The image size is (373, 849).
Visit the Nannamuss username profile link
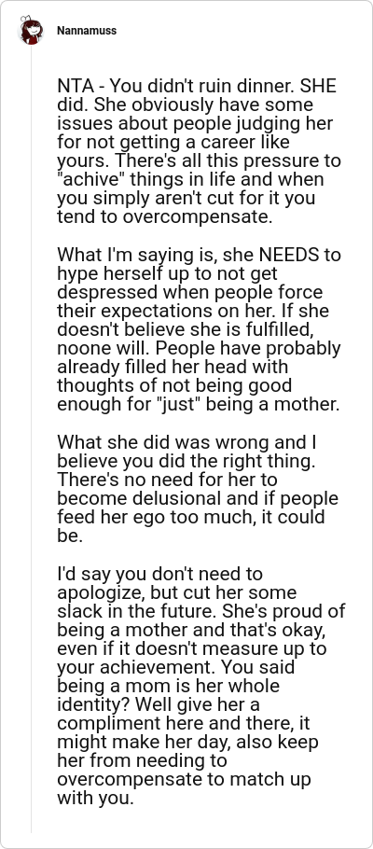point(87,30)
